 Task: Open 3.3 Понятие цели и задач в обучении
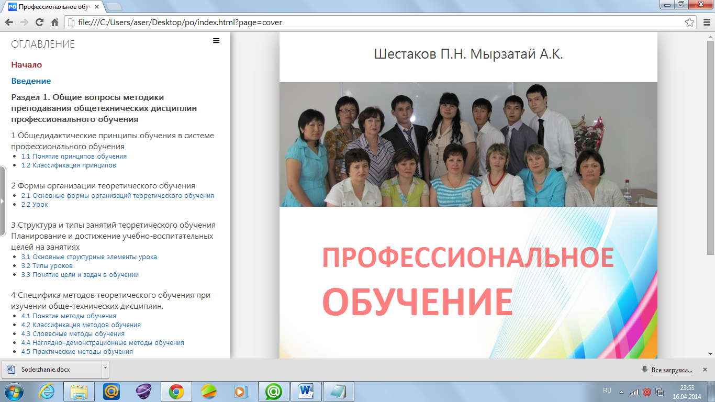point(80,275)
